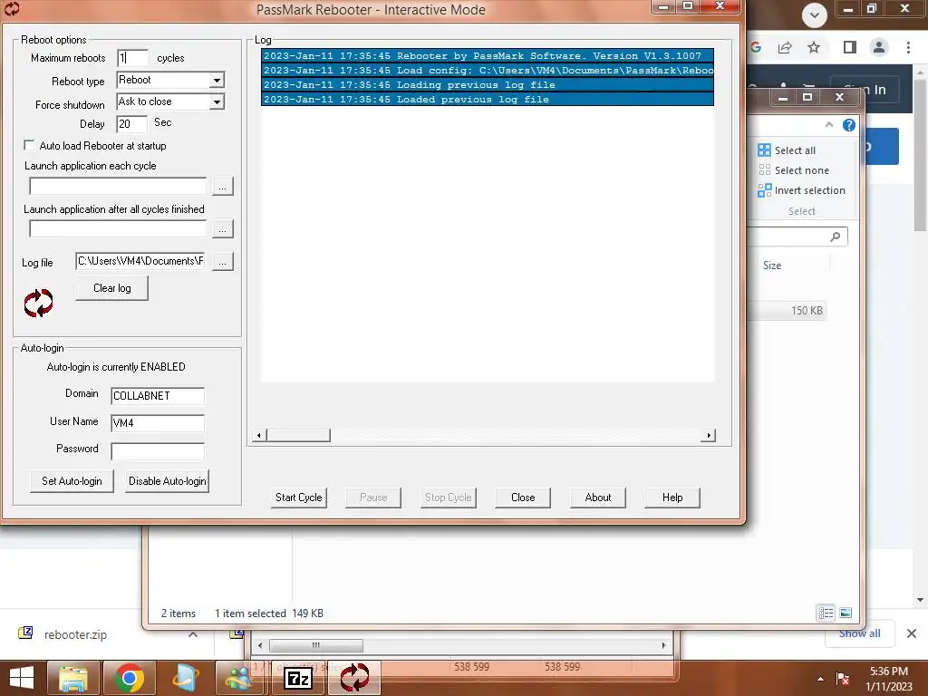Click the Windows Start button
This screenshot has height=696, width=928.
point(22,678)
